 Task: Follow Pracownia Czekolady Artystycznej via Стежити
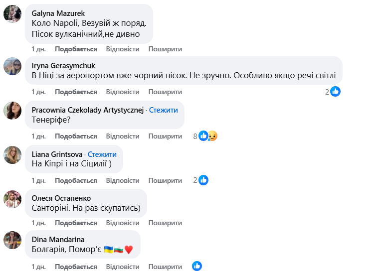pyautogui.click(x=163, y=110)
